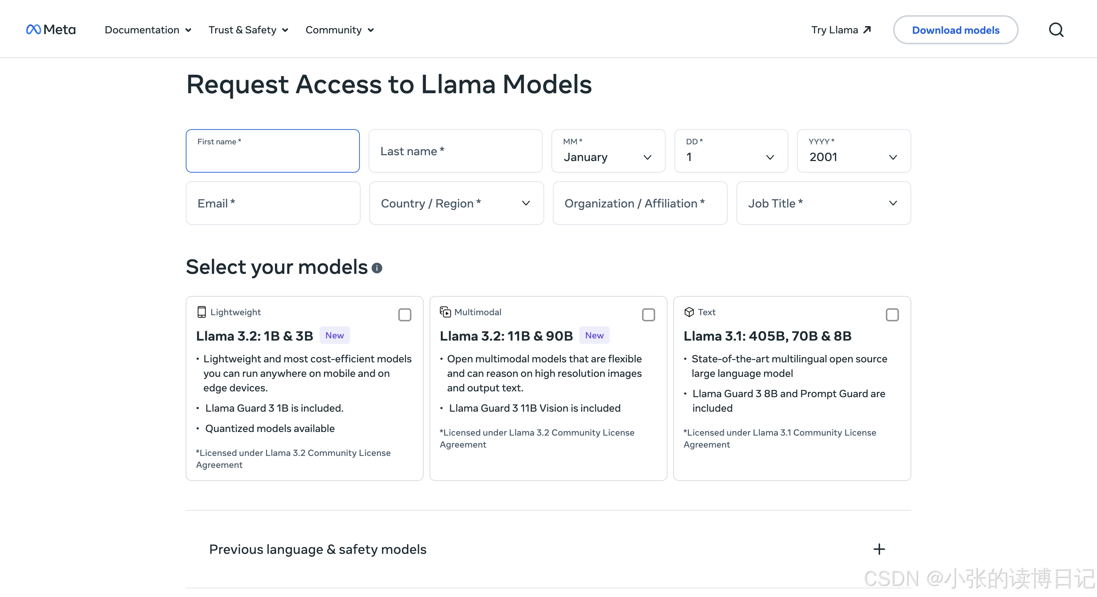Screen dimensions: 1097x597
Task: Check the Llama 3.2 1B & 3B box
Action: pyautogui.click(x=404, y=315)
